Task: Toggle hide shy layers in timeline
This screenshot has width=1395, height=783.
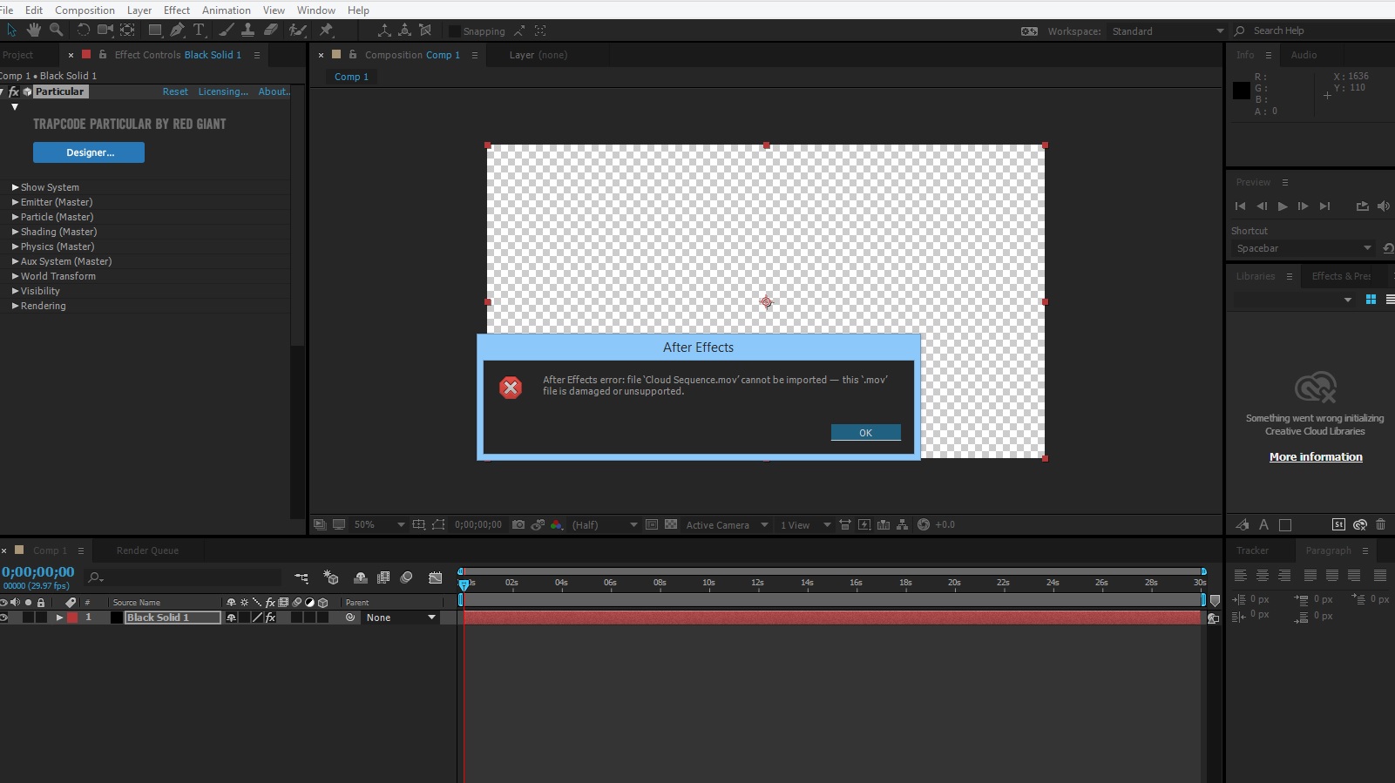Action: pos(361,577)
